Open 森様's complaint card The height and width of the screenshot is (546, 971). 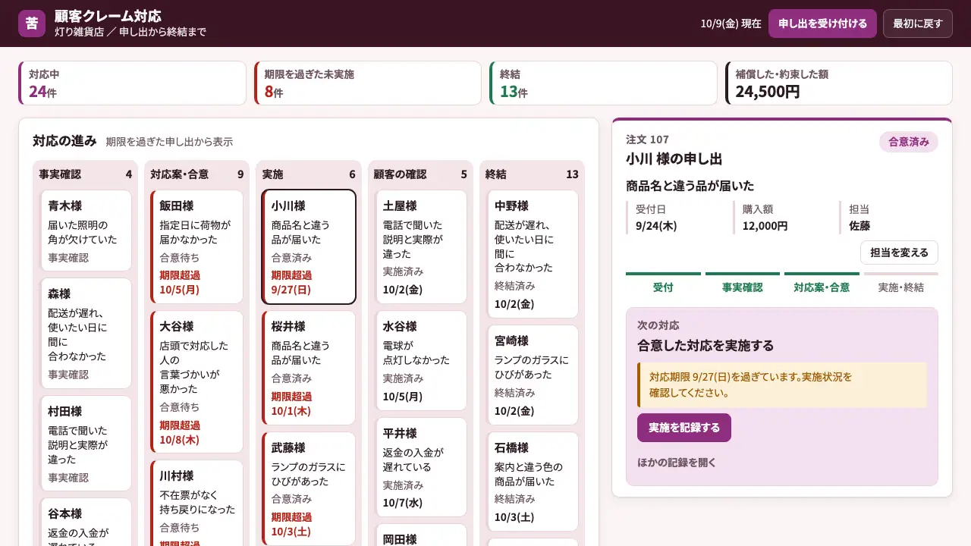[85, 334]
